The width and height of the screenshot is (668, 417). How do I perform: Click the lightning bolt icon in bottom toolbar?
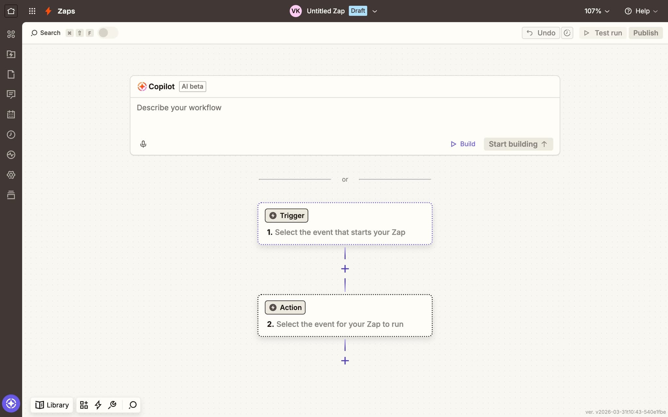[98, 405]
